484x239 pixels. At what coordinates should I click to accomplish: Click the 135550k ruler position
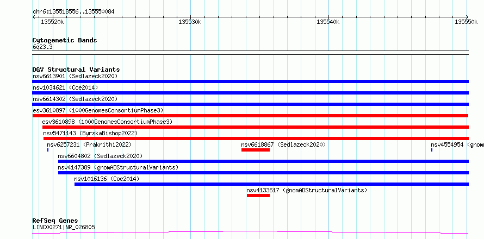click(x=467, y=22)
